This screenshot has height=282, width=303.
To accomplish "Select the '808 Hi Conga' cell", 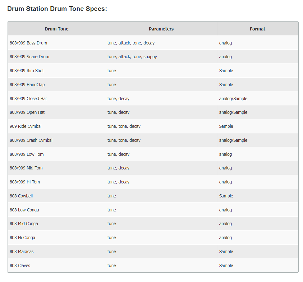I will pos(57,238).
